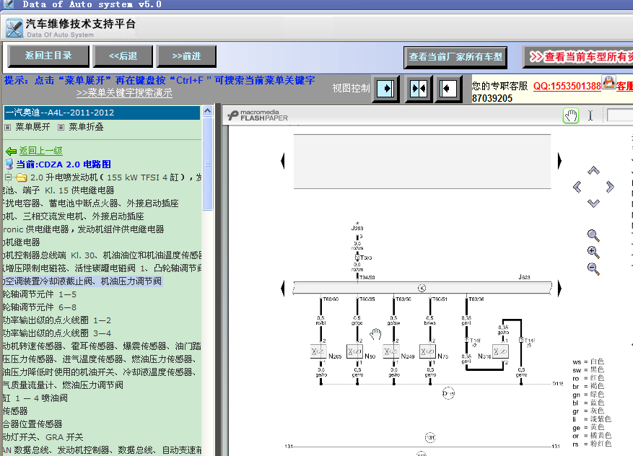Zoom in with the plus magnifier
This screenshot has height=456, width=633.
click(x=593, y=253)
